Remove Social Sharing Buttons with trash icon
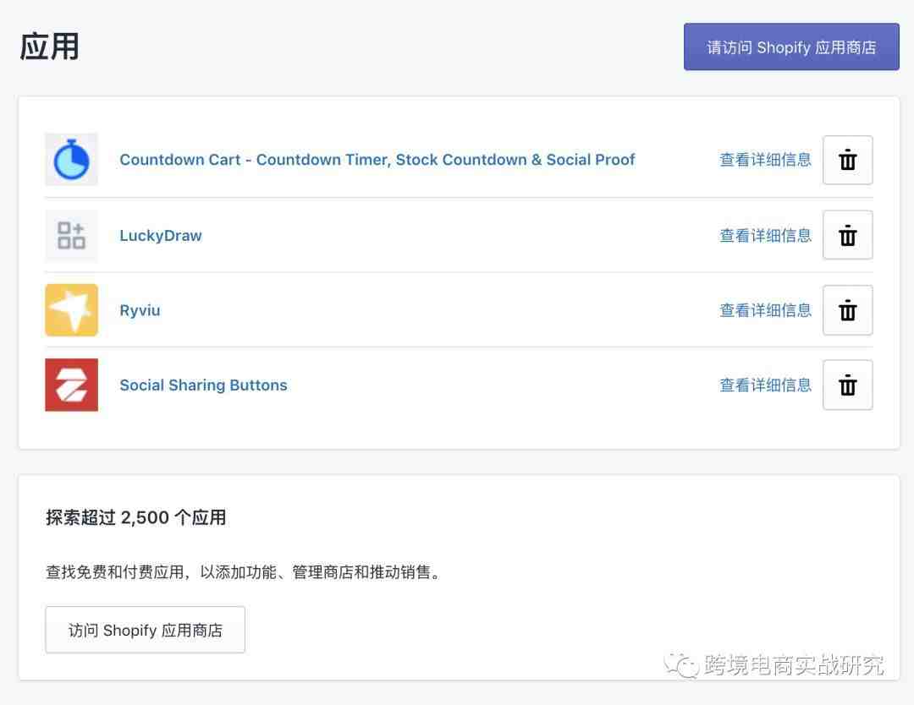Image resolution: width=914 pixels, height=705 pixels. [847, 385]
